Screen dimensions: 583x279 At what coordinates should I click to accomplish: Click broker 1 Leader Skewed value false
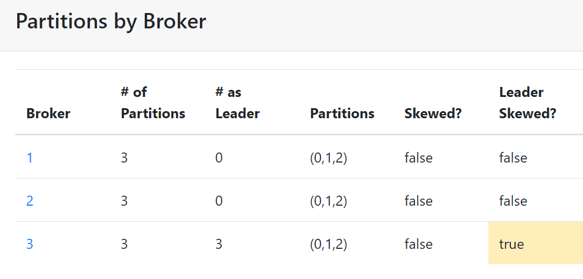pyautogui.click(x=513, y=158)
